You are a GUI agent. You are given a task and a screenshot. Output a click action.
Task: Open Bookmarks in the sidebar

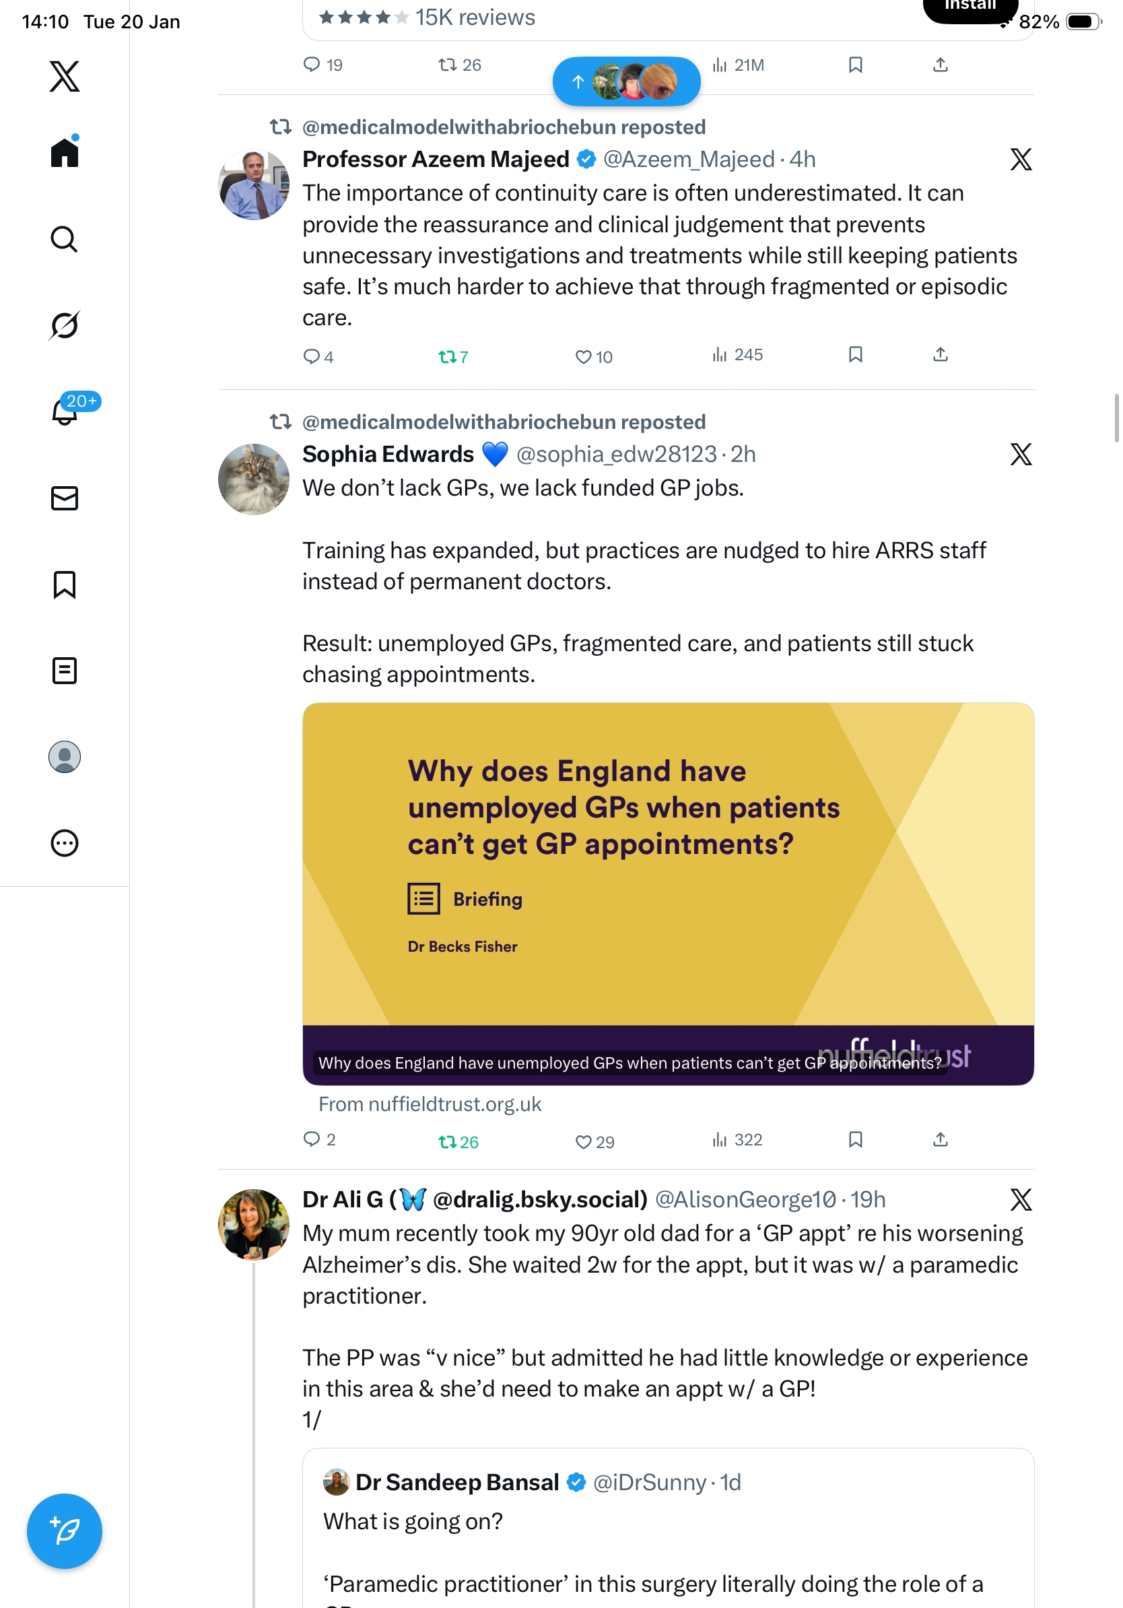pos(65,584)
